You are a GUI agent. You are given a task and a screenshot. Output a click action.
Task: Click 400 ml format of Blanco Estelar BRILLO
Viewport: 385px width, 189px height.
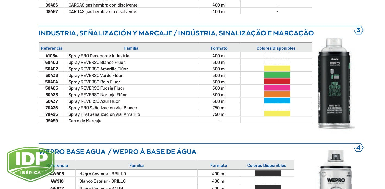(219, 181)
